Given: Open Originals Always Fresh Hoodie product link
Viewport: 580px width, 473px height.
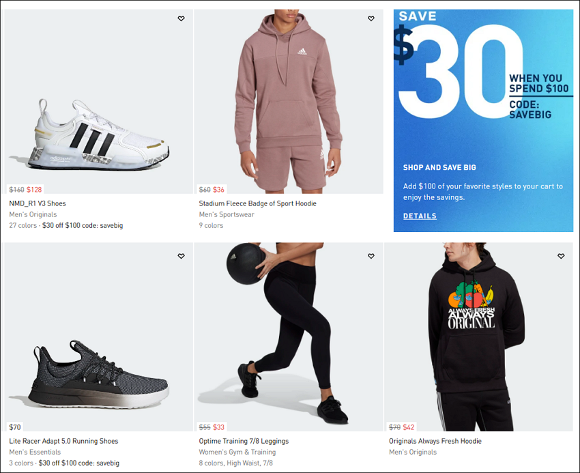Looking at the screenshot, I should 435,441.
